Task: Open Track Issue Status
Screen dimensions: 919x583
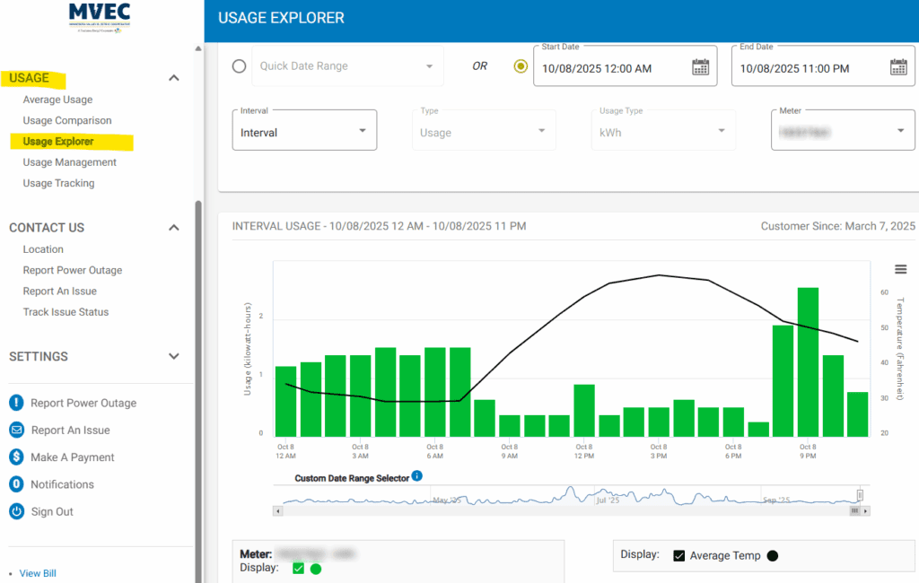Action: [x=64, y=311]
